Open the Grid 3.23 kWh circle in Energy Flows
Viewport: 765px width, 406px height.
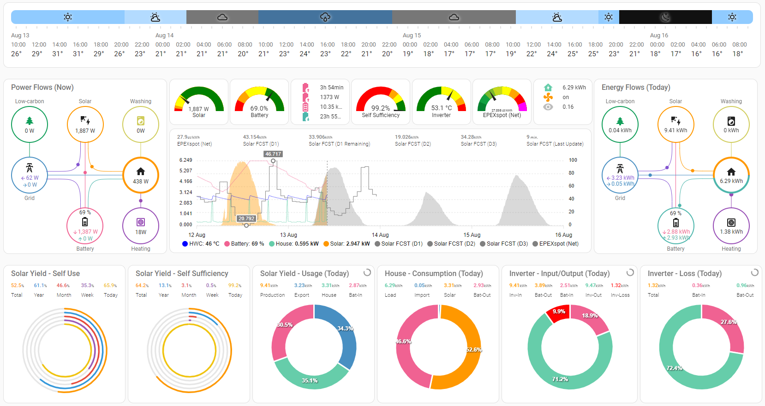tap(620, 175)
